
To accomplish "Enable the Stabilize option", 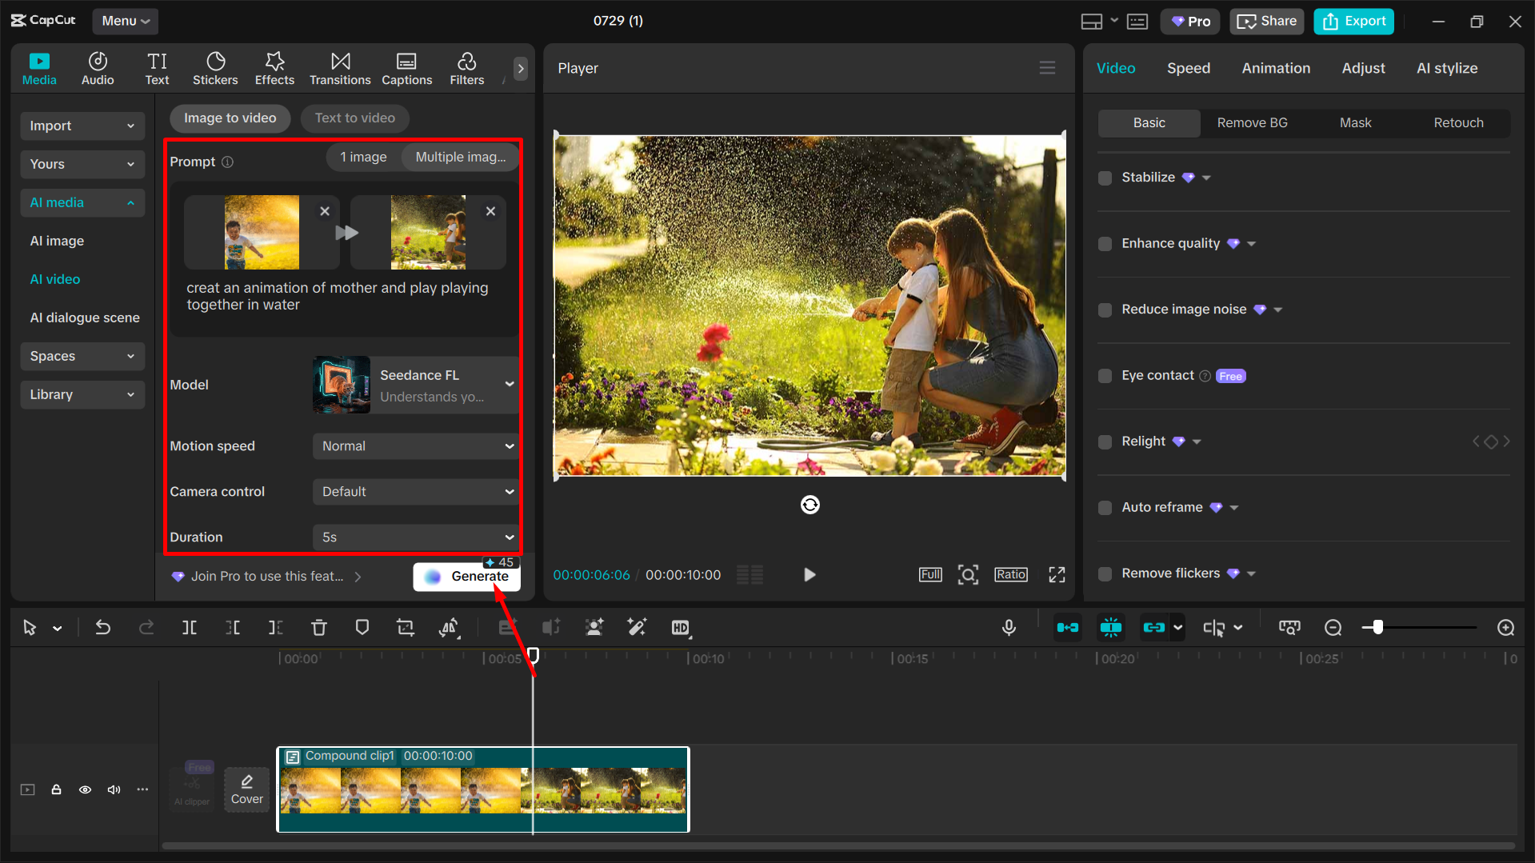I will (x=1105, y=178).
